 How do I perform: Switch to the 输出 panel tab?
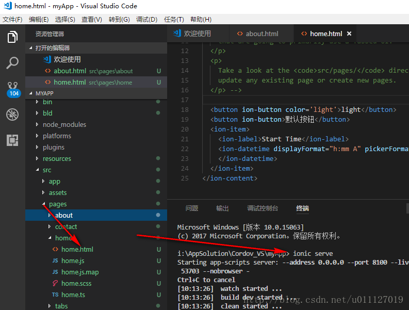[x=222, y=208]
